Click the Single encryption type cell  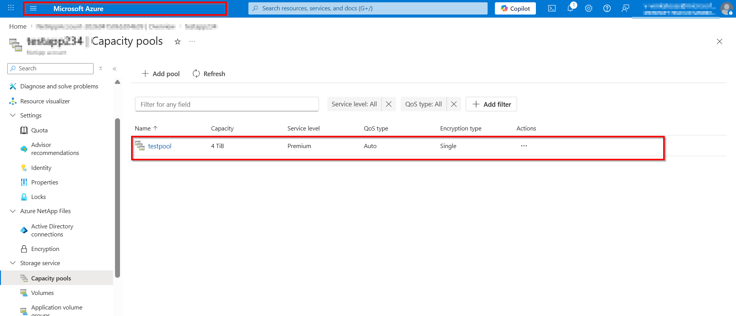point(448,146)
